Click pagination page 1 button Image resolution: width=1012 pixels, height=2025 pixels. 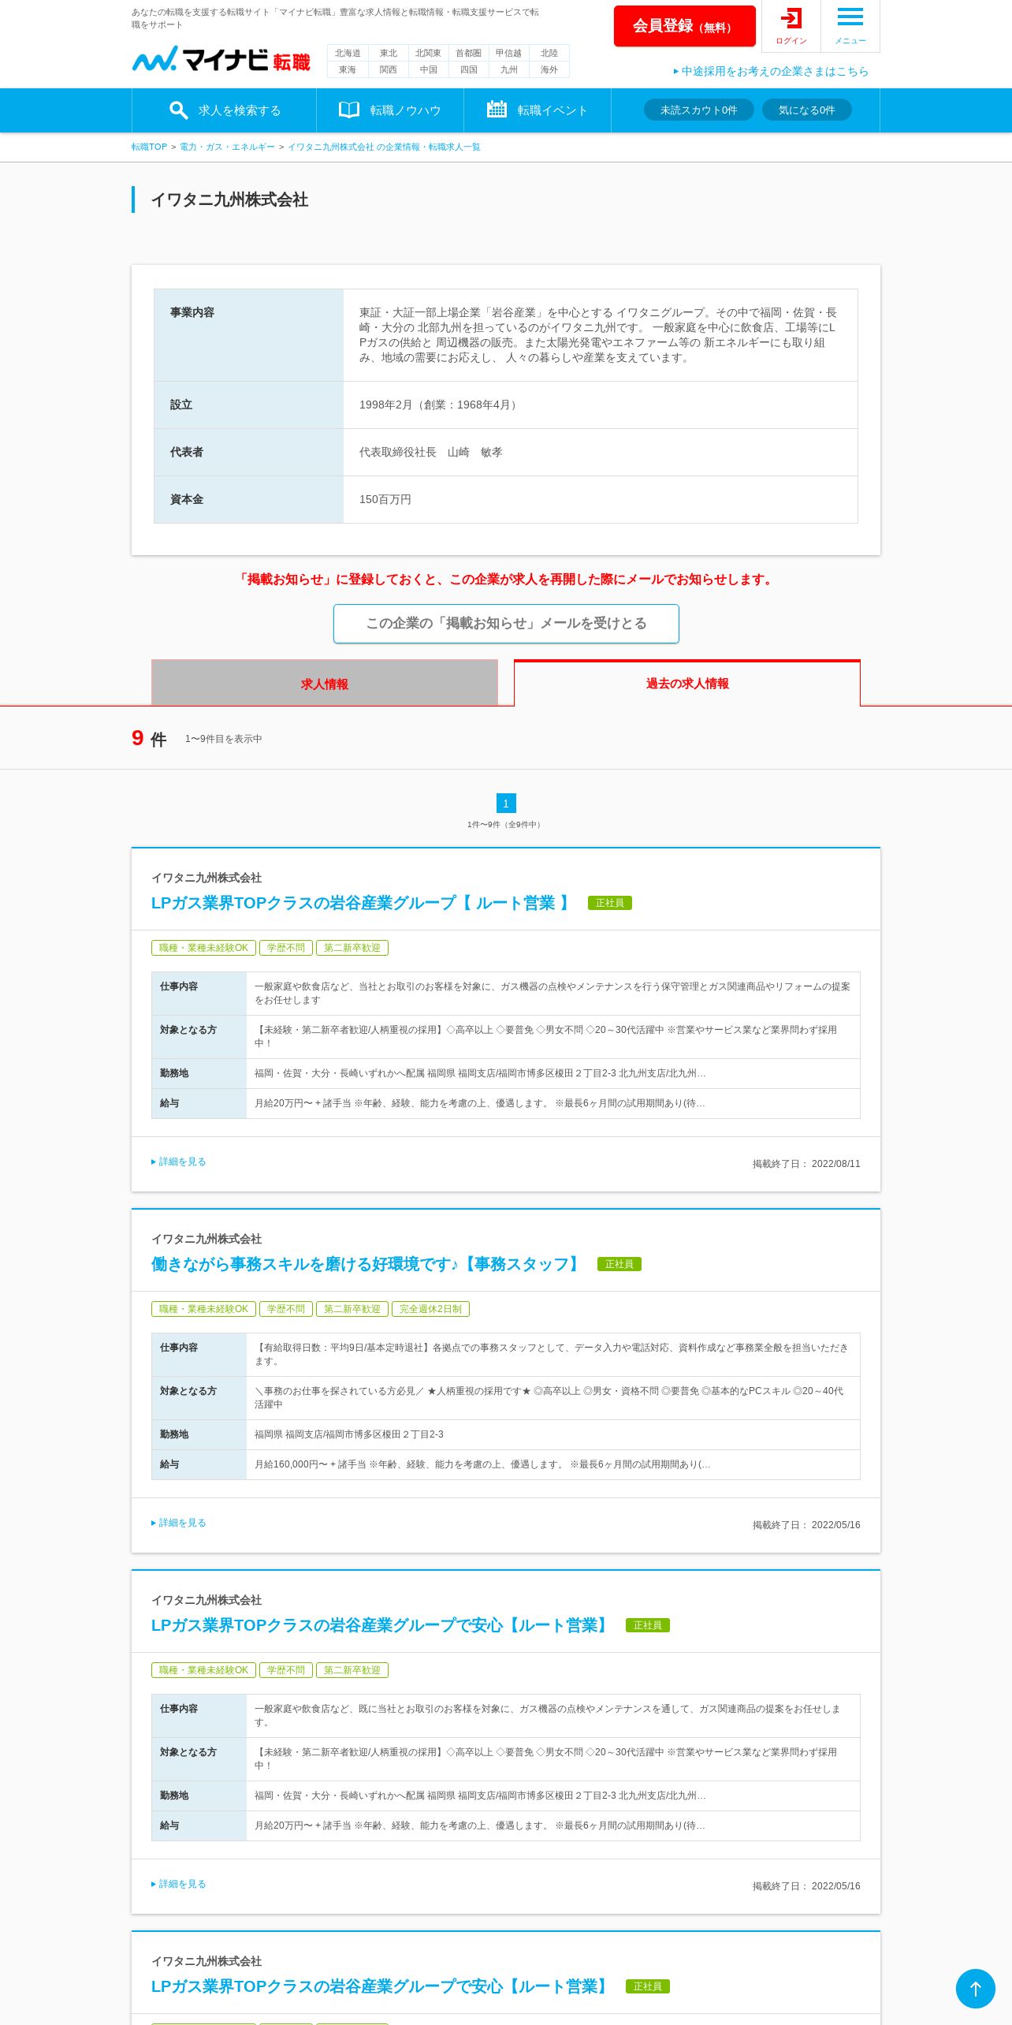(506, 803)
